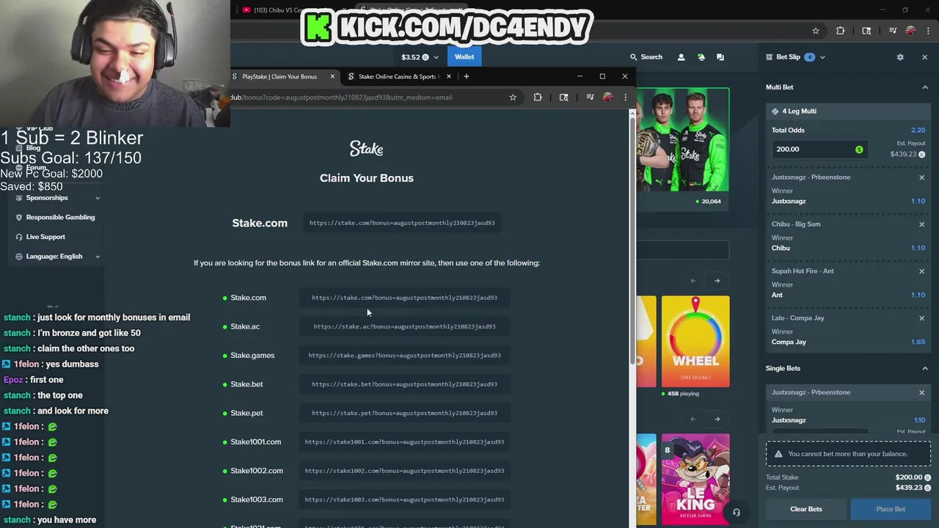Image resolution: width=939 pixels, height=528 pixels.
Task: Collapse the Single Bets section
Action: (925, 368)
